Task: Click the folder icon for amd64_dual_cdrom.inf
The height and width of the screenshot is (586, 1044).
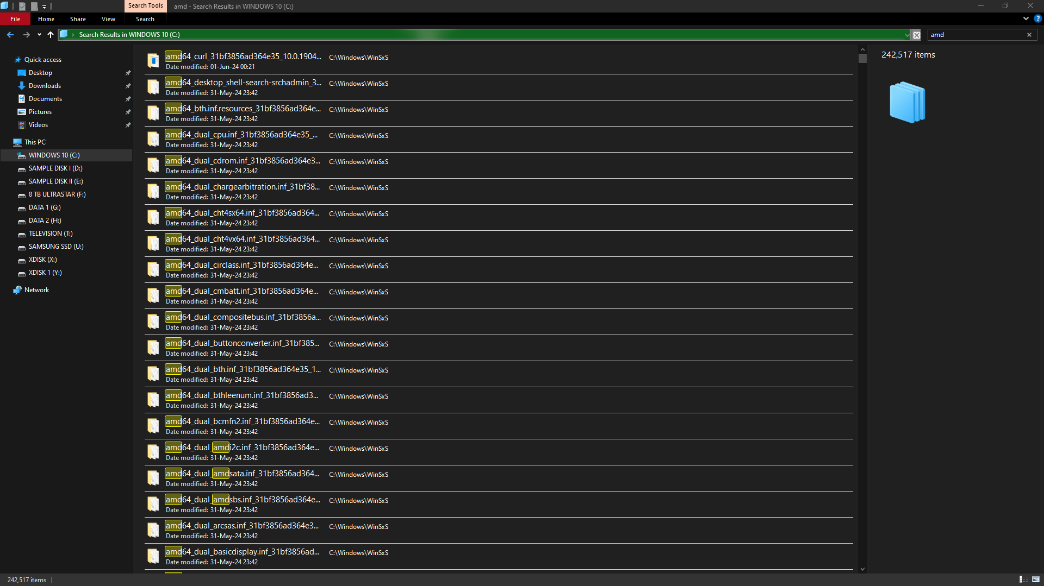Action: pyautogui.click(x=153, y=165)
